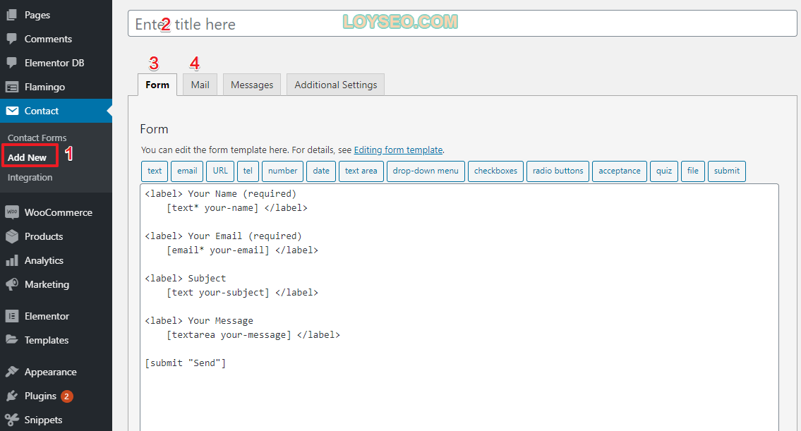Click the Products box icon
Viewport: 801px width, 431px height.
[x=12, y=236]
